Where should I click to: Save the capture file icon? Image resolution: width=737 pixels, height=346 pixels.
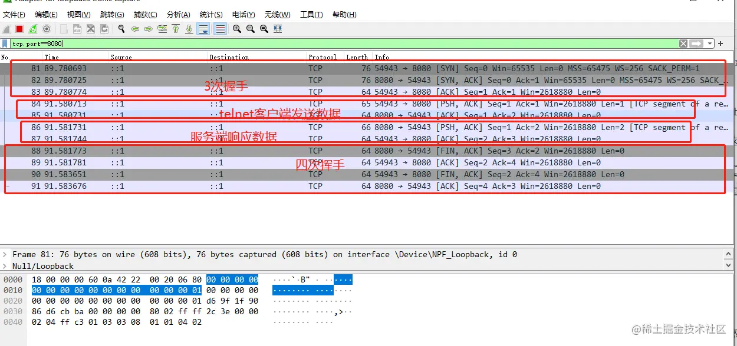77,29
